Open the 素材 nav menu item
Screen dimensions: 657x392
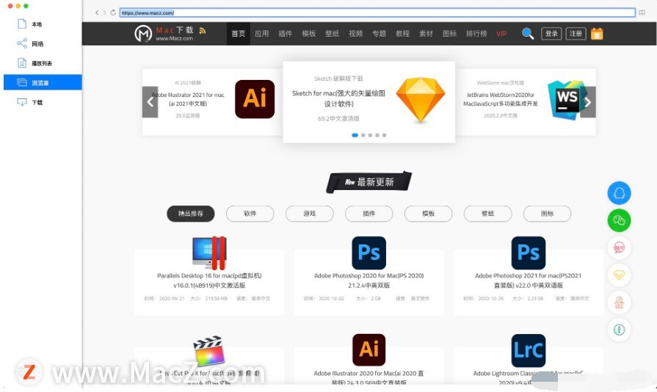pyautogui.click(x=426, y=34)
